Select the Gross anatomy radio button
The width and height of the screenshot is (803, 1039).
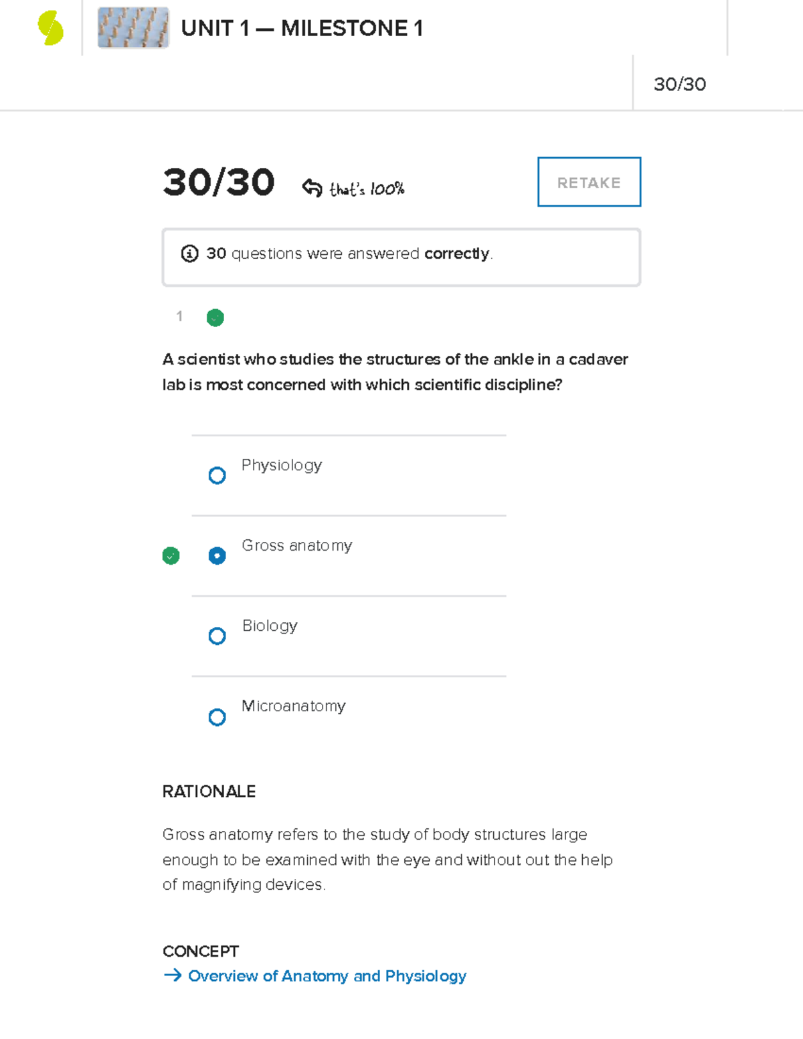(x=217, y=556)
